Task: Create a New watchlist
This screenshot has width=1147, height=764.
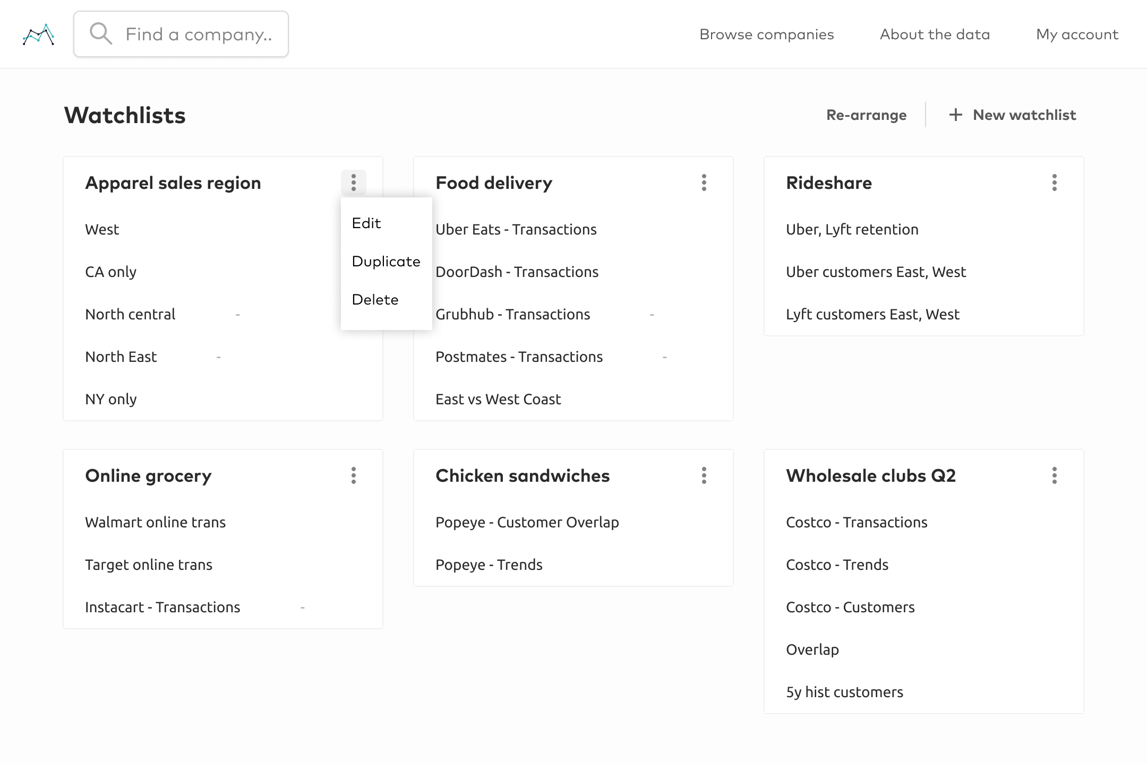Action: (x=1024, y=115)
